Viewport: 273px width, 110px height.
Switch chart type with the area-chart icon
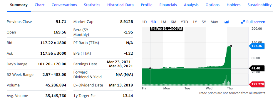click(226, 22)
